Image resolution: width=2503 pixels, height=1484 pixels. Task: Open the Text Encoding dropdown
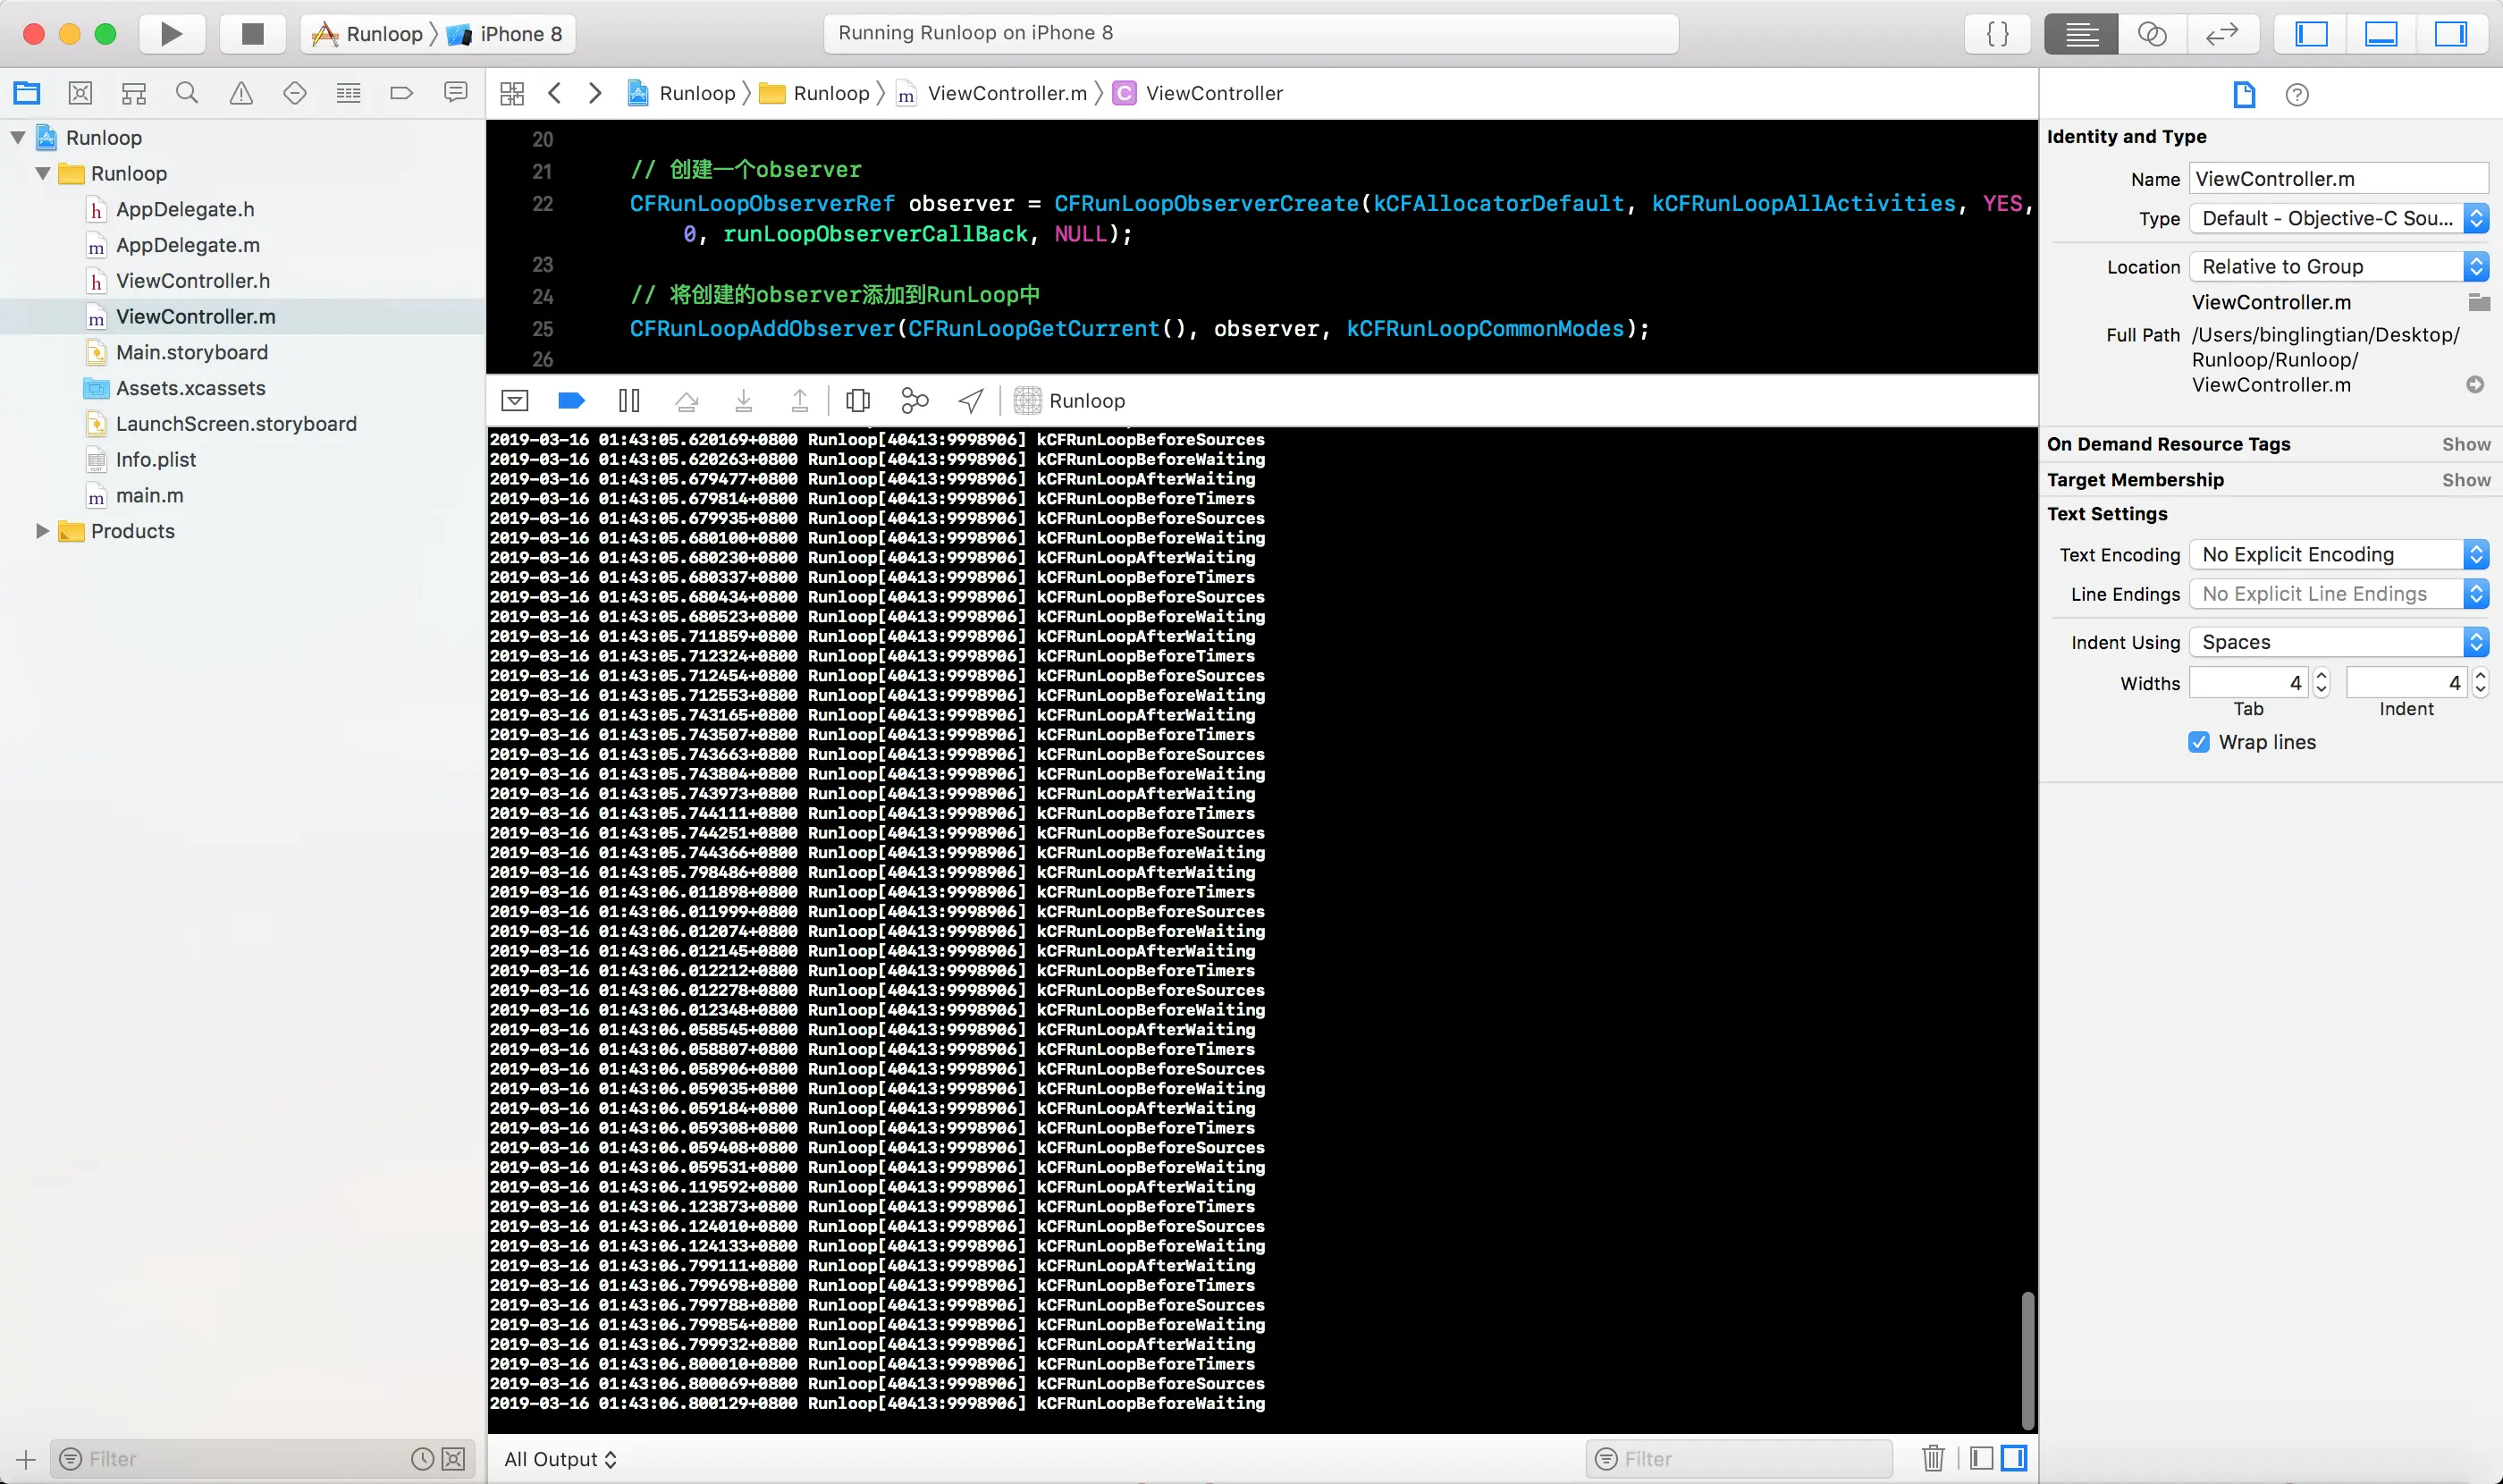tap(2337, 554)
